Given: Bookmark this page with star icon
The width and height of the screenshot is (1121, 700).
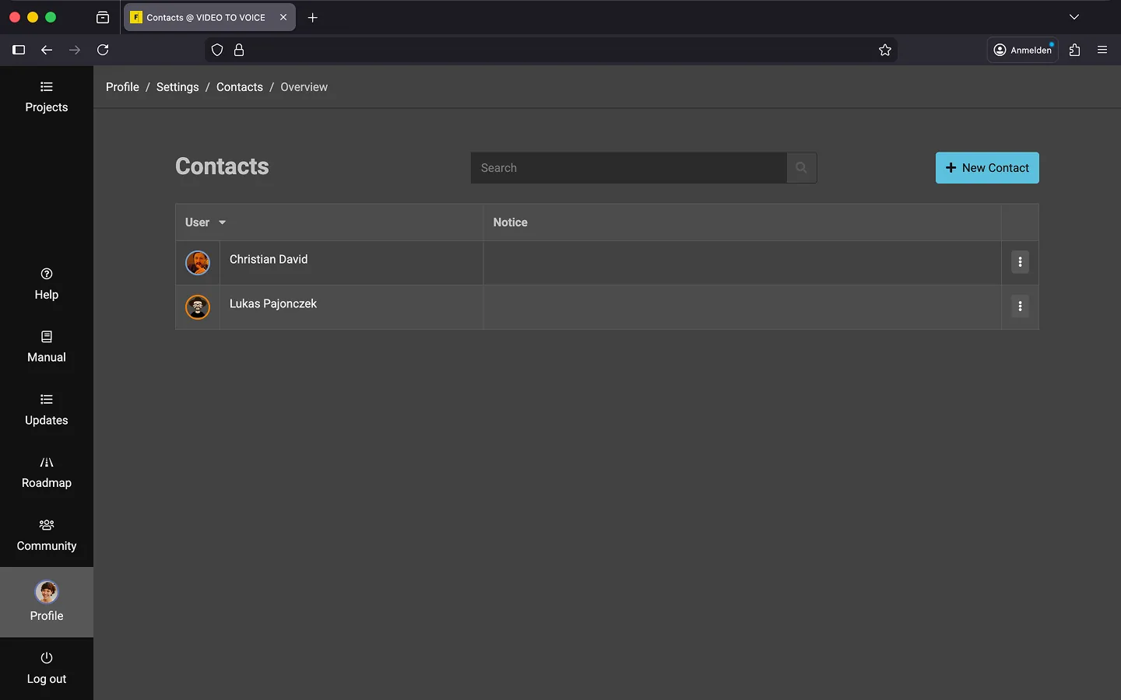Looking at the screenshot, I should [885, 50].
